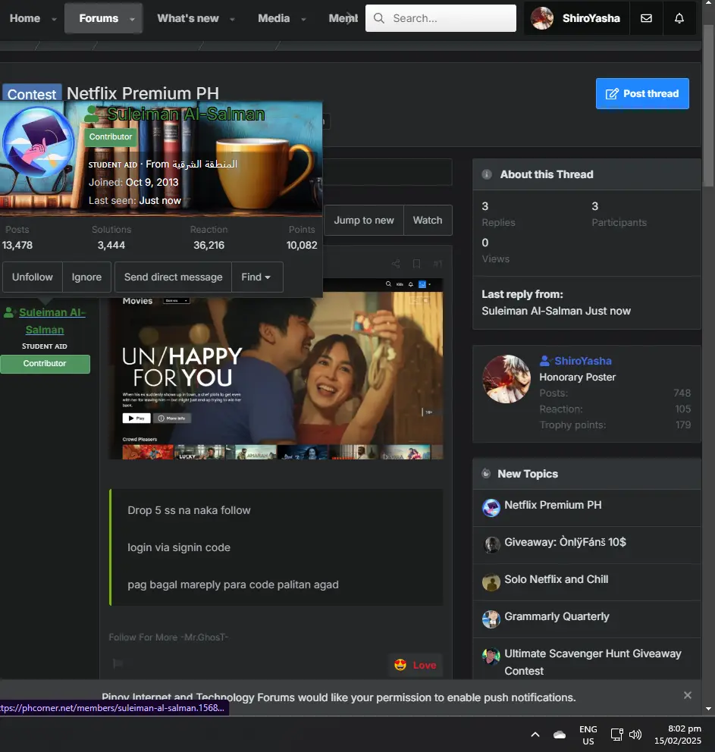The width and height of the screenshot is (715, 752).
Task: Click Suleiman Al-Salman's profile avatar in popup
Action: (37, 143)
